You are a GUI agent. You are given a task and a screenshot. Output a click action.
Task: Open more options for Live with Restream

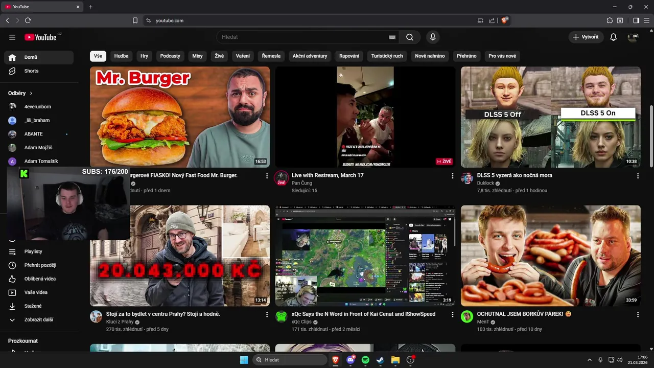452,176
